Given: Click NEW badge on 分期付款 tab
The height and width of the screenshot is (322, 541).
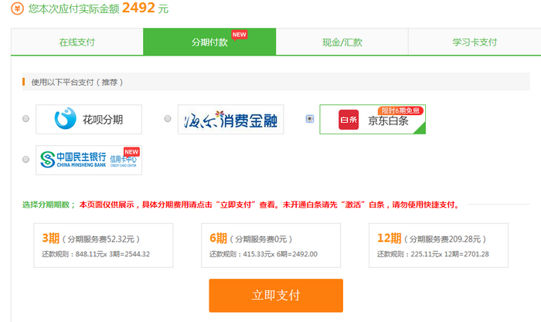Looking at the screenshot, I should pos(240,35).
